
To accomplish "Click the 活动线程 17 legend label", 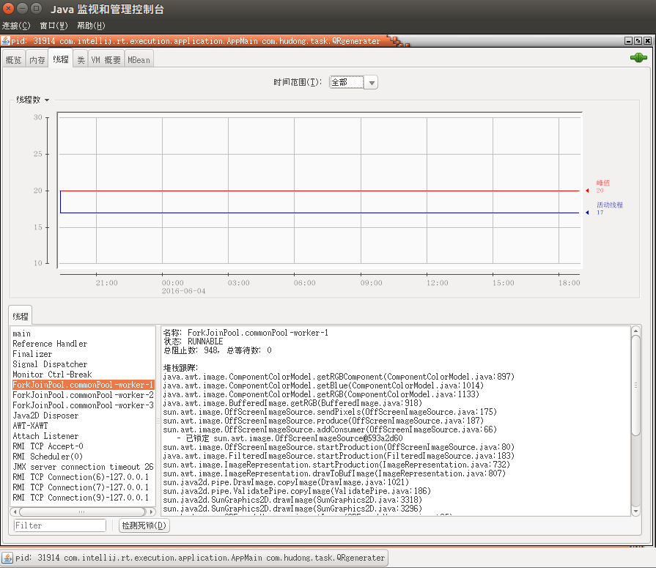I will tap(609, 208).
